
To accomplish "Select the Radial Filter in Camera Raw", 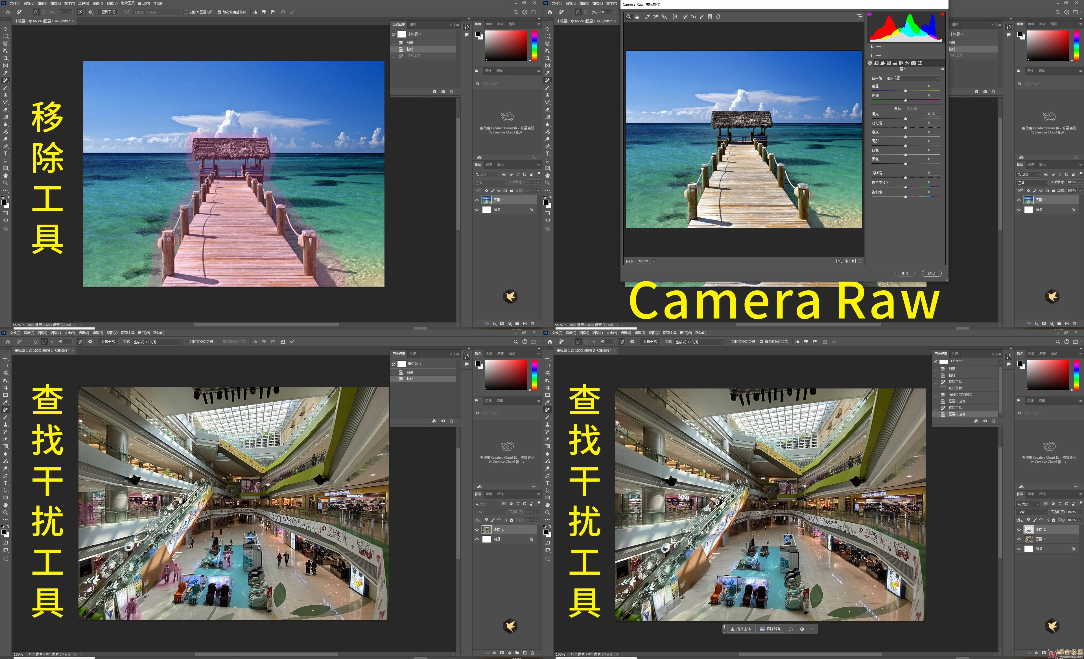I will pos(718,17).
